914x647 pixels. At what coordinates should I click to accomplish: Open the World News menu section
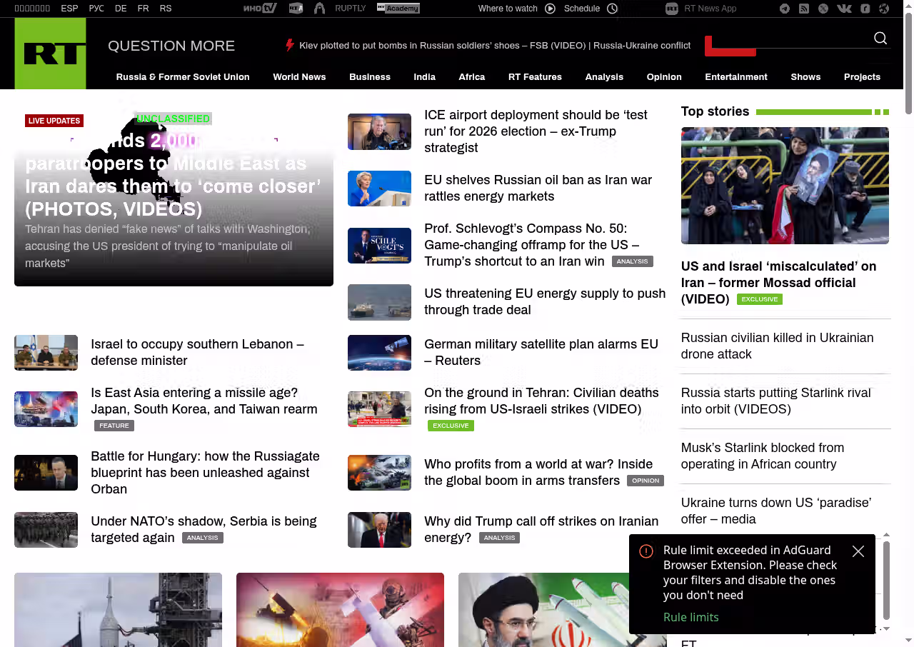coord(299,77)
